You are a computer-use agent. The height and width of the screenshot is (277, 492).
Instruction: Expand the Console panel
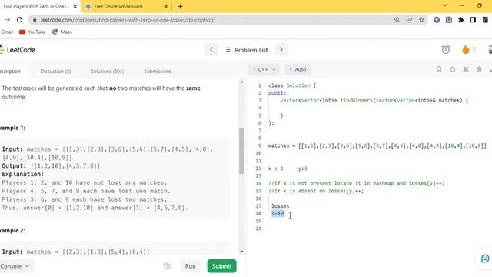coord(15,266)
